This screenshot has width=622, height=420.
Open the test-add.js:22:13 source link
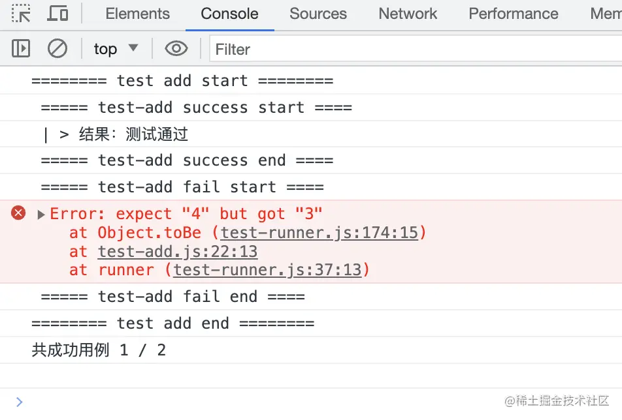click(178, 251)
